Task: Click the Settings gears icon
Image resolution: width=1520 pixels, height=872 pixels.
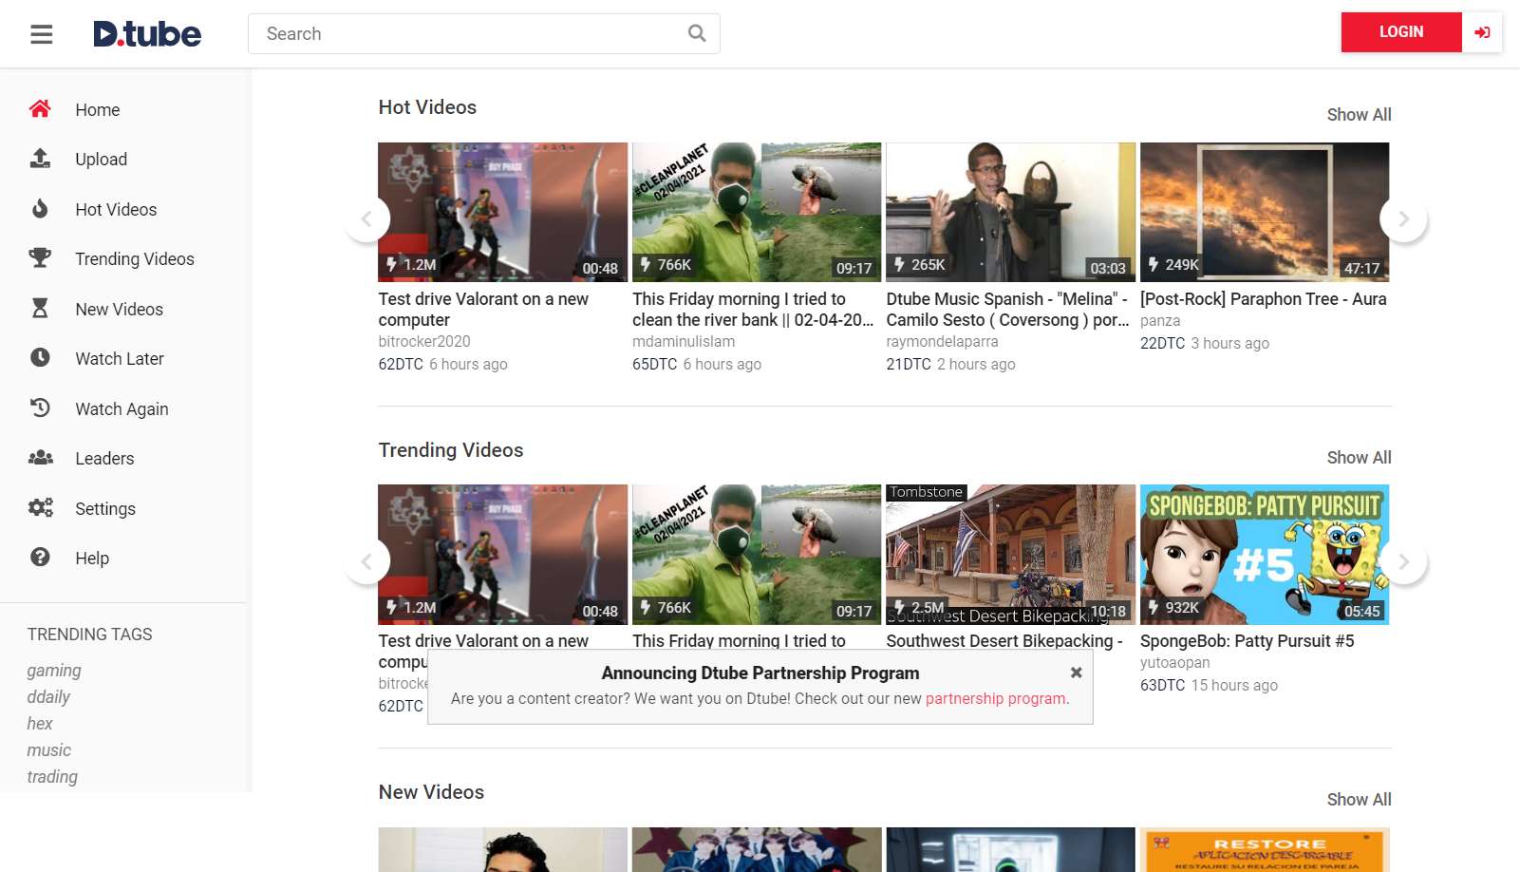Action: [40, 508]
